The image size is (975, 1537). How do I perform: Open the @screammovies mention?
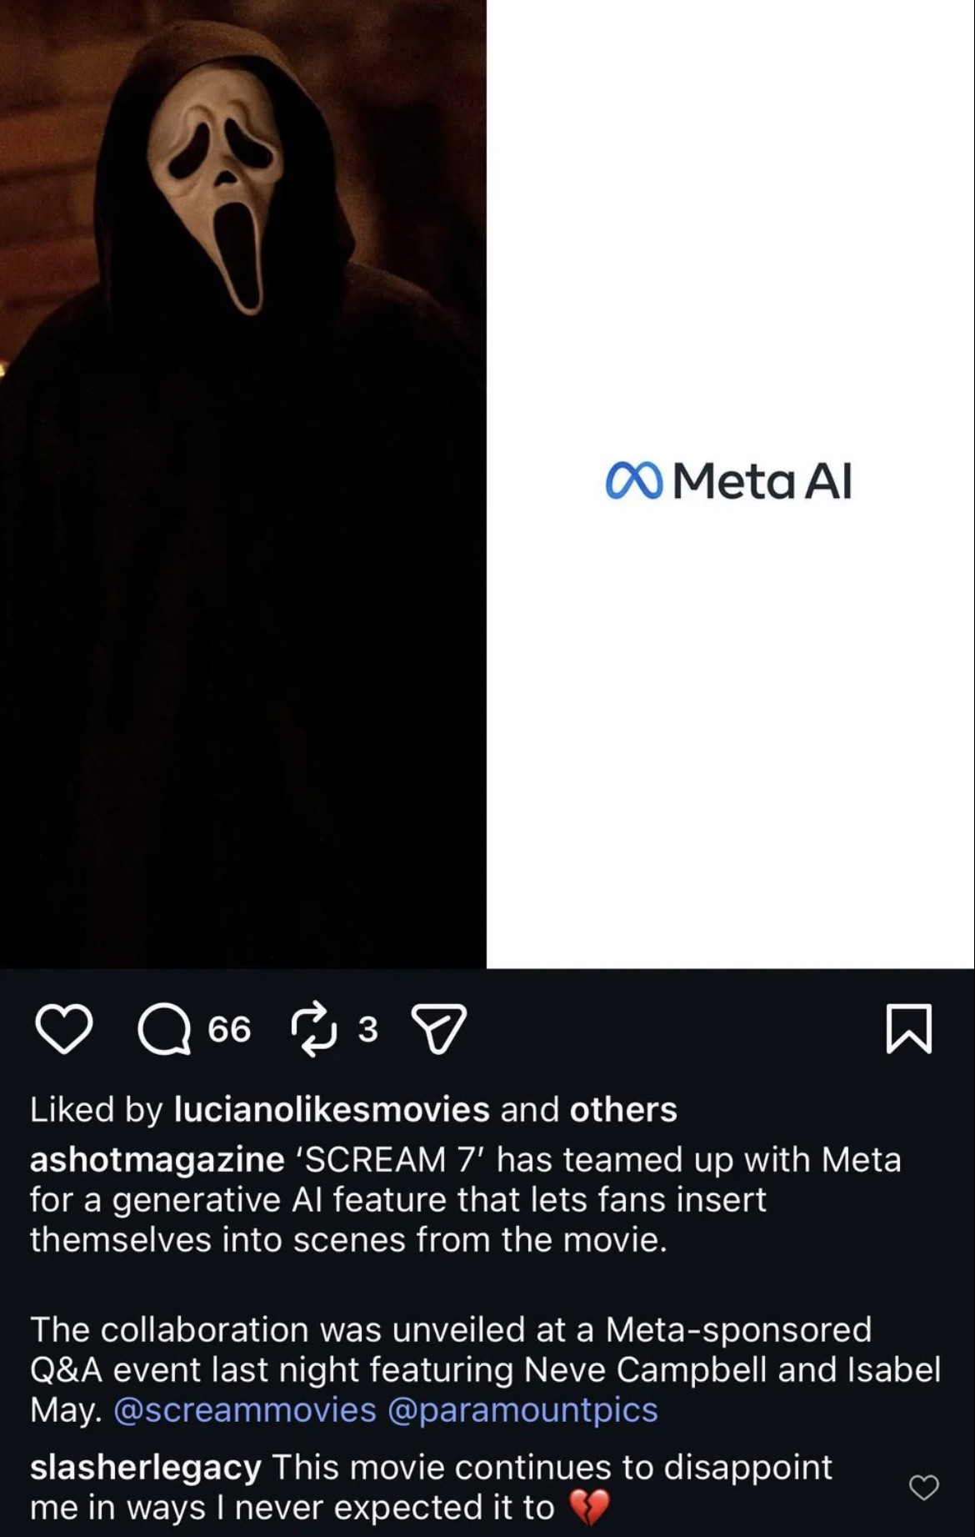click(244, 1409)
